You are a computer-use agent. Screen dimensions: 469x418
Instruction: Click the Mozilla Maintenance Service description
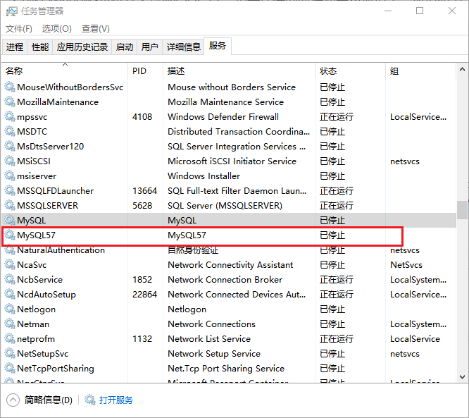coord(225,102)
